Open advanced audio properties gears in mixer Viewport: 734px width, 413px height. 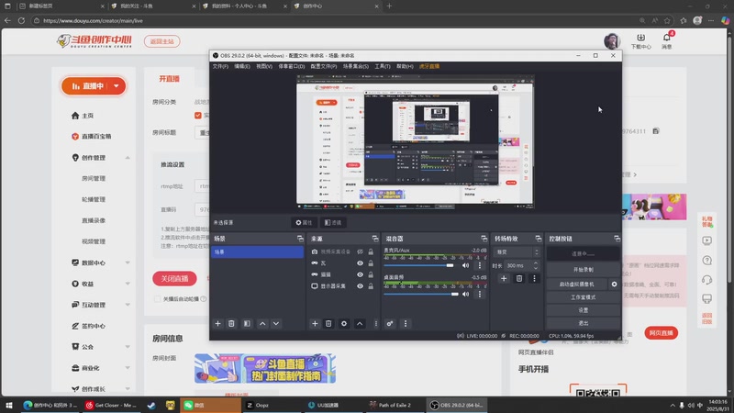(389, 324)
